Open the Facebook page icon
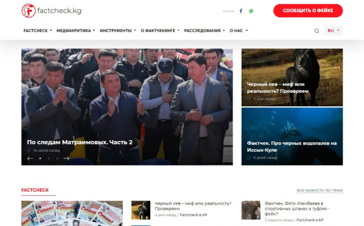 241,11
